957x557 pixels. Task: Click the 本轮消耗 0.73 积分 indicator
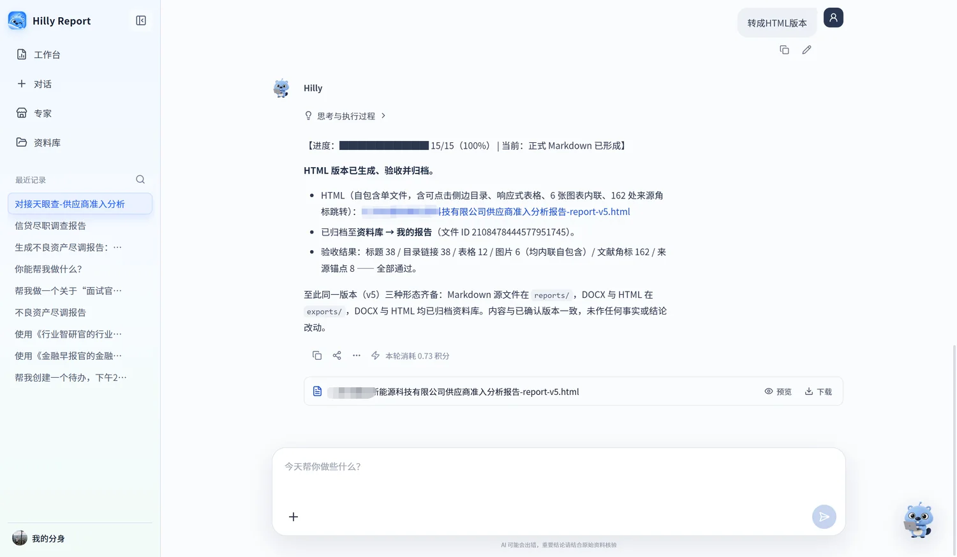coord(410,355)
